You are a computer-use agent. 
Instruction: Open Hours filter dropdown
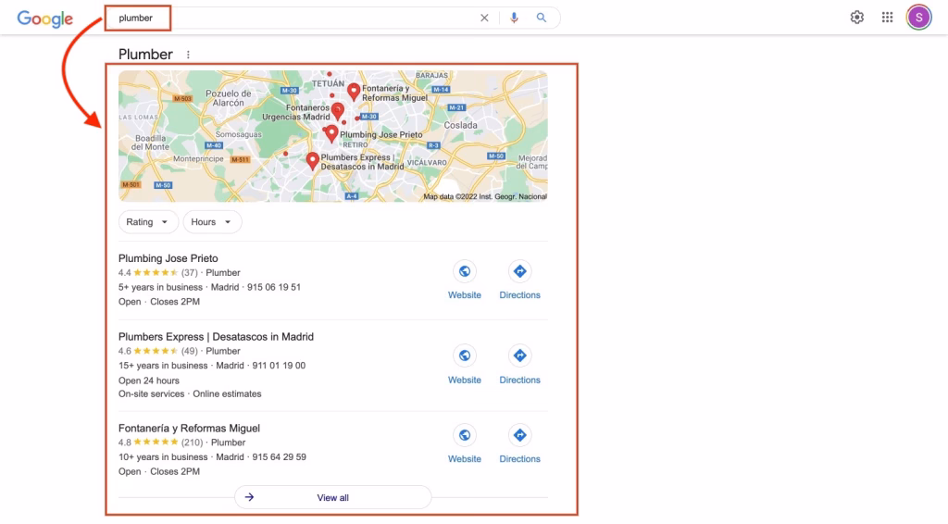212,222
